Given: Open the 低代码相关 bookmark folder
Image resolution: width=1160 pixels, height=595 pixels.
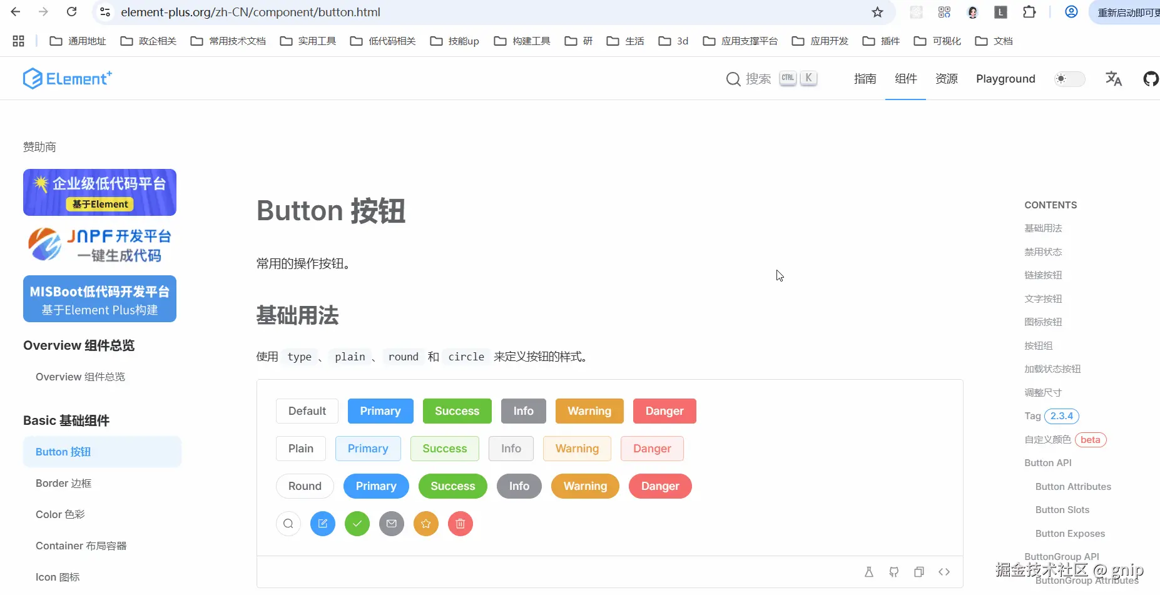Looking at the screenshot, I should pyautogui.click(x=383, y=41).
